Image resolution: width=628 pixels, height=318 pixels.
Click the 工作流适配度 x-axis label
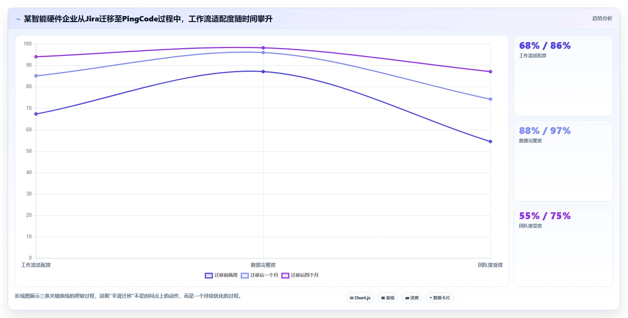click(x=36, y=265)
